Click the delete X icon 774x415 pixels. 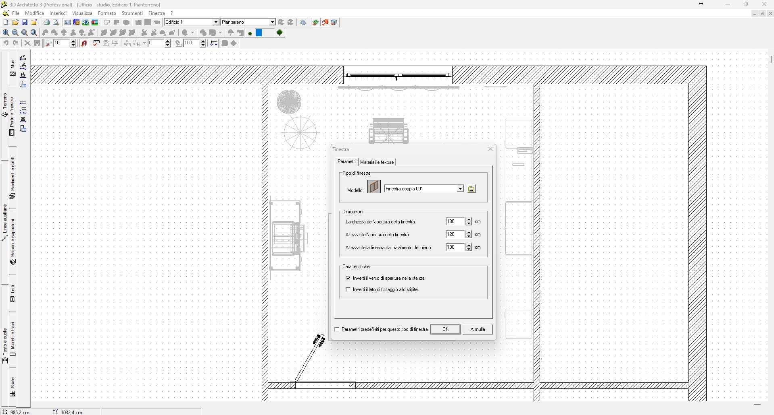click(27, 43)
